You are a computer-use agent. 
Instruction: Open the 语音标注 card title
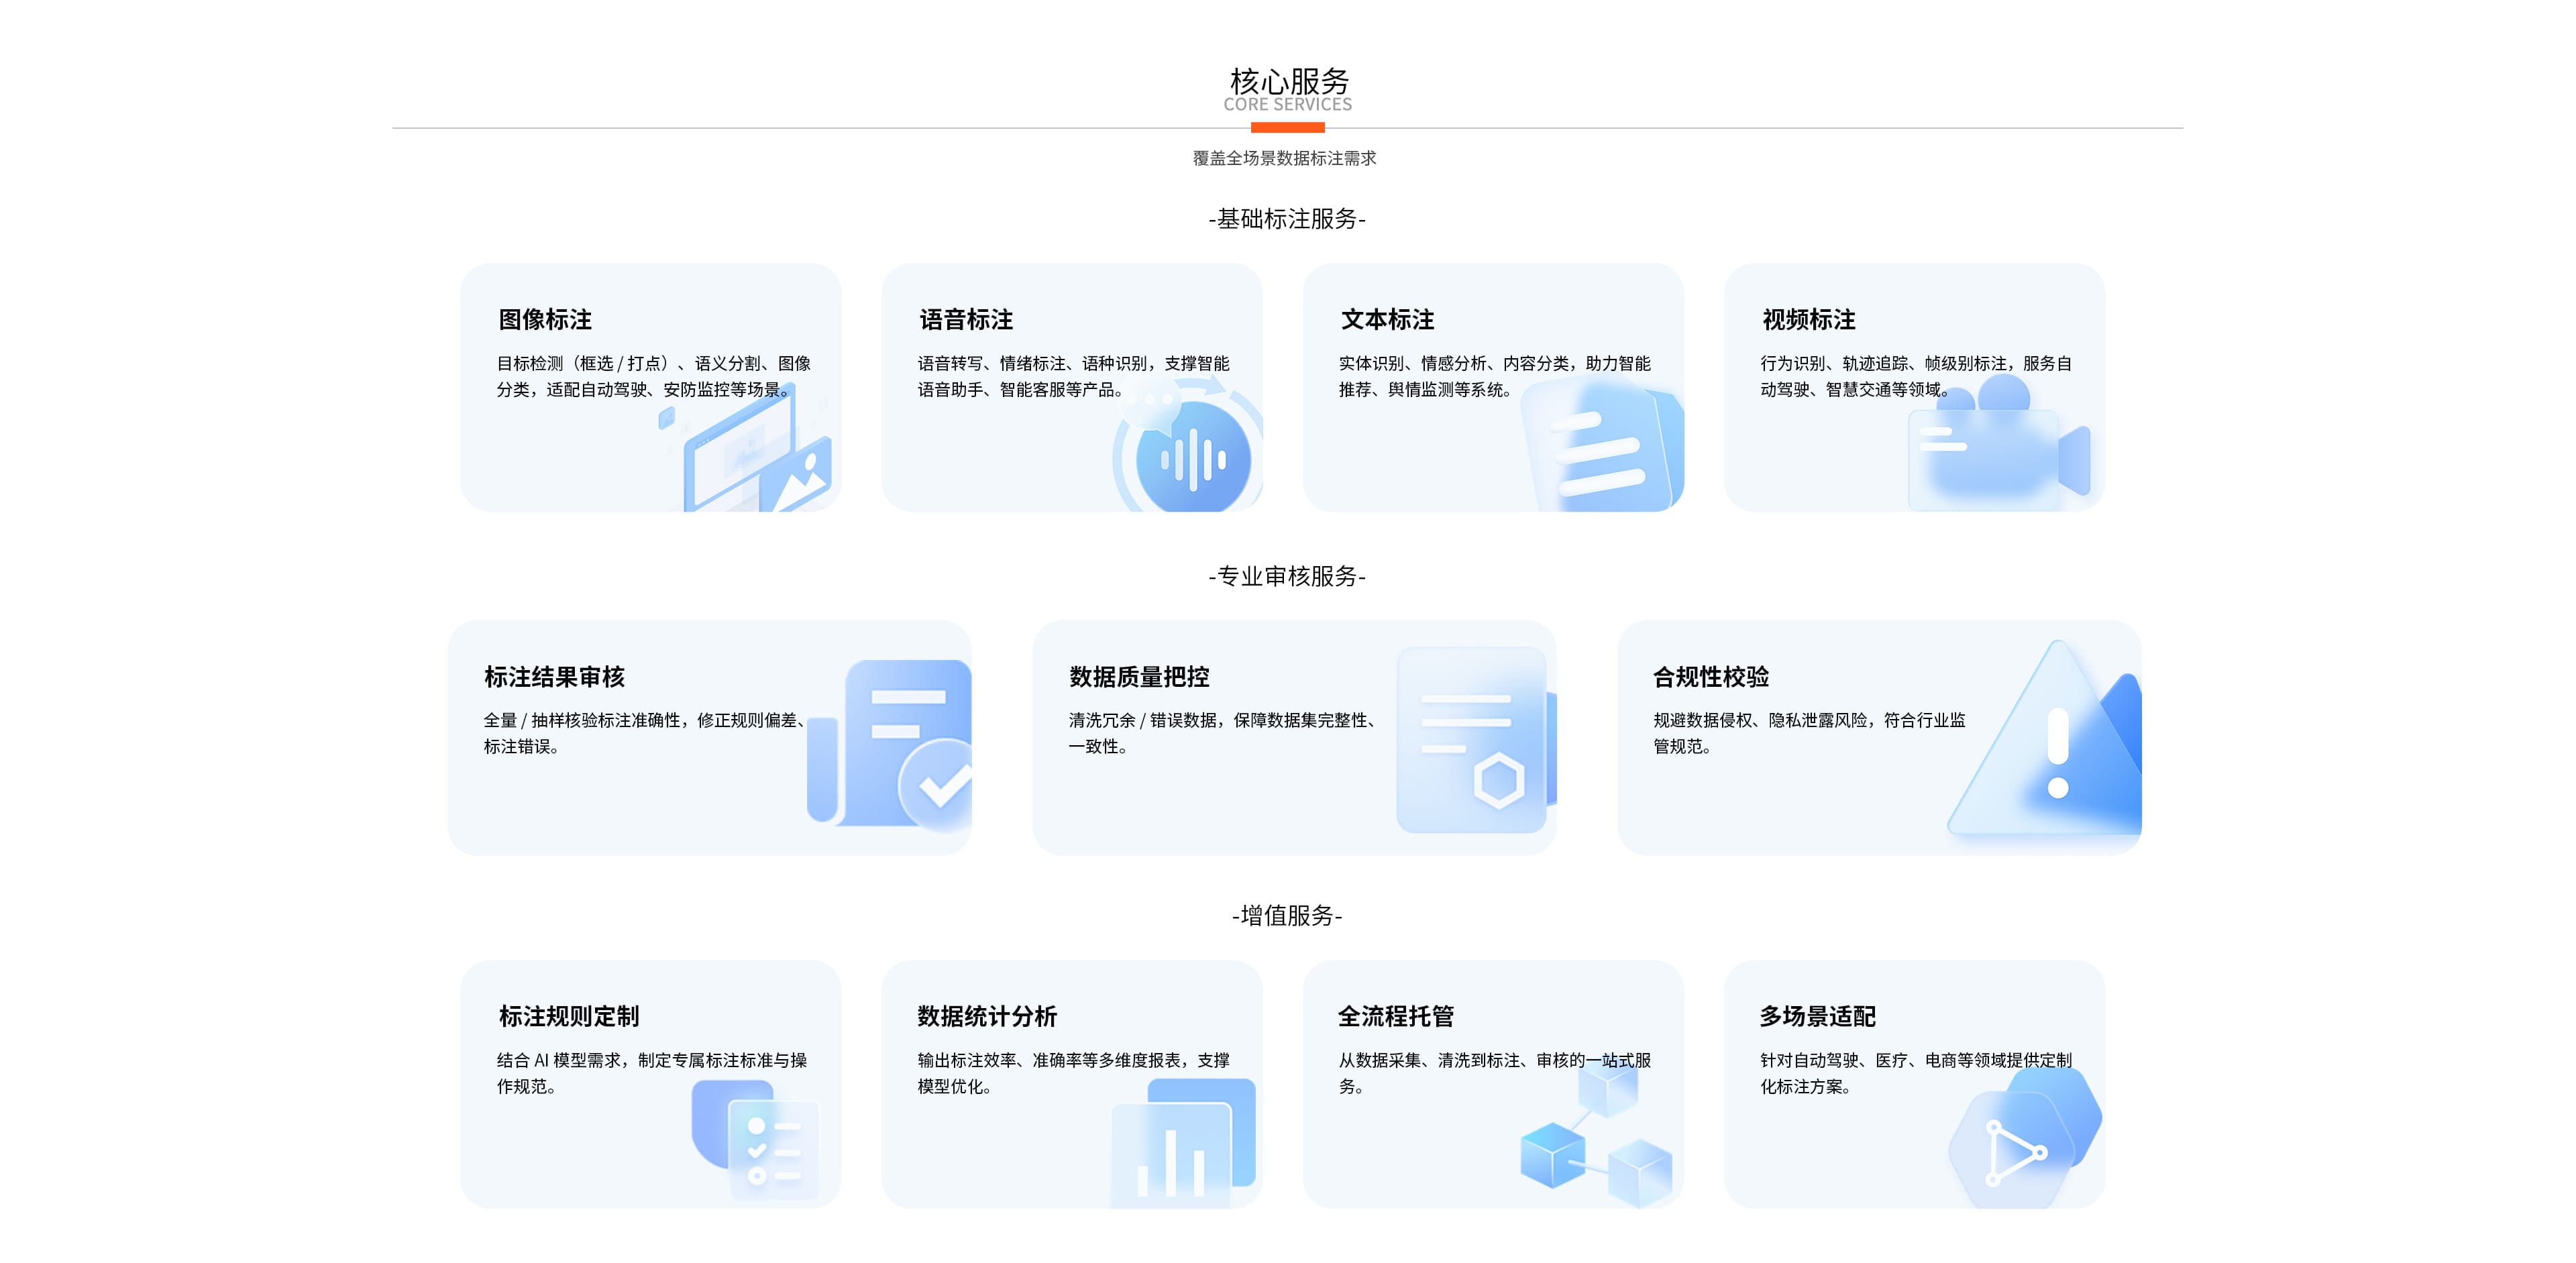click(966, 320)
